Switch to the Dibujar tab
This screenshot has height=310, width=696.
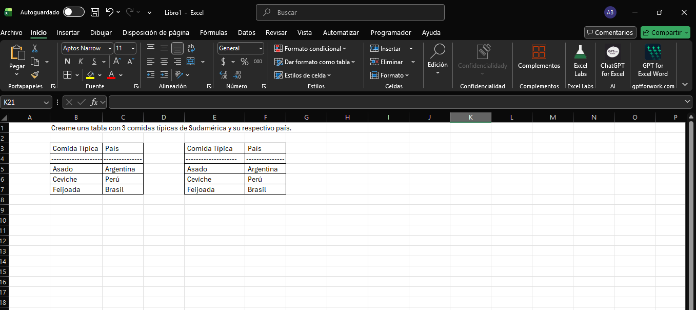click(101, 32)
